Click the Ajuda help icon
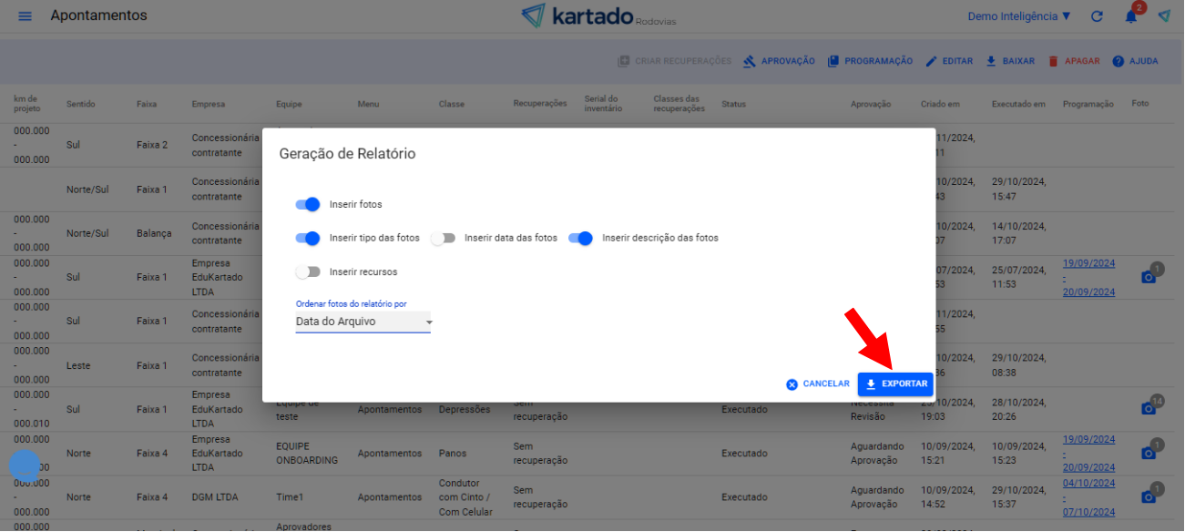1185x532 pixels. coord(1119,61)
